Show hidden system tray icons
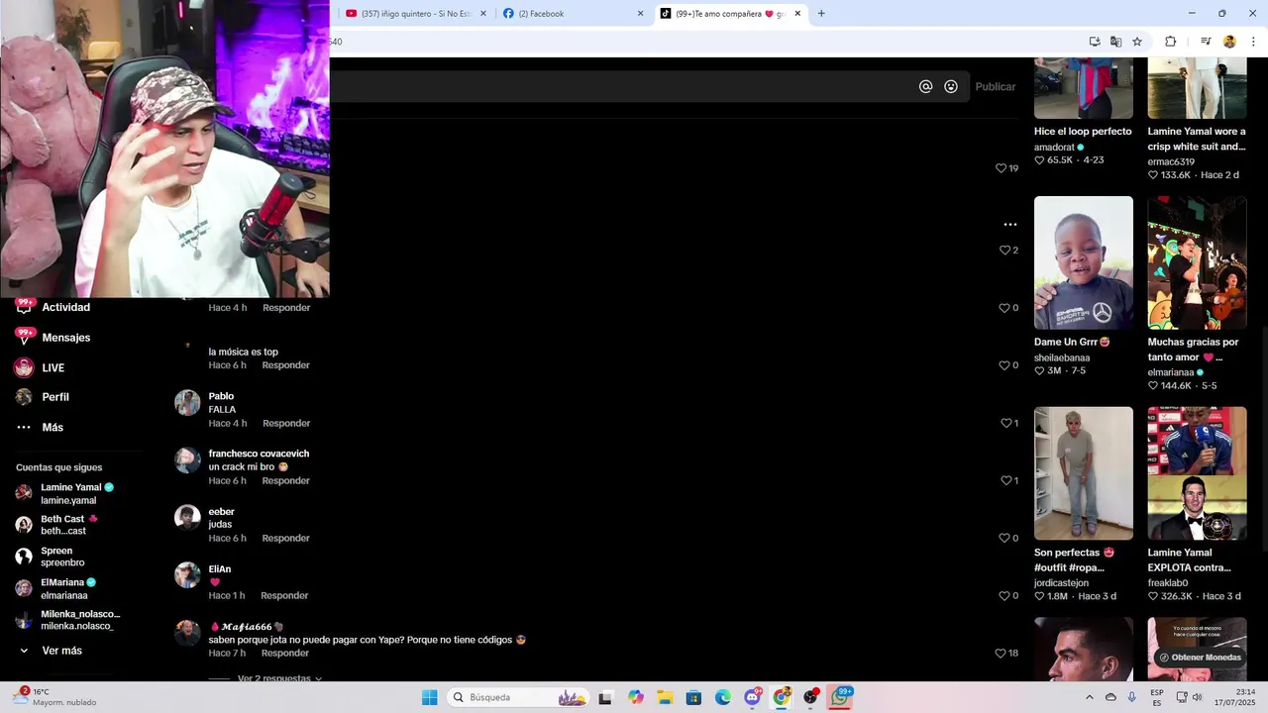The width and height of the screenshot is (1268, 713). 1090,697
